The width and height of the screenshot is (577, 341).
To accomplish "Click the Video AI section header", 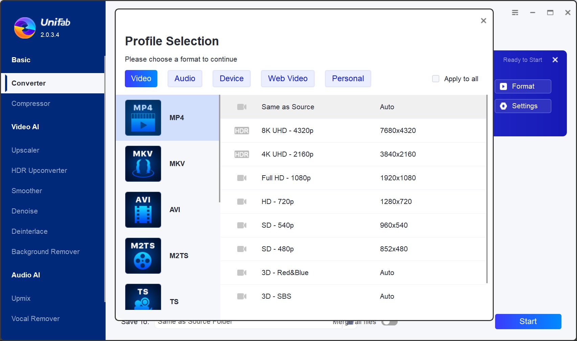I will pyautogui.click(x=25, y=127).
